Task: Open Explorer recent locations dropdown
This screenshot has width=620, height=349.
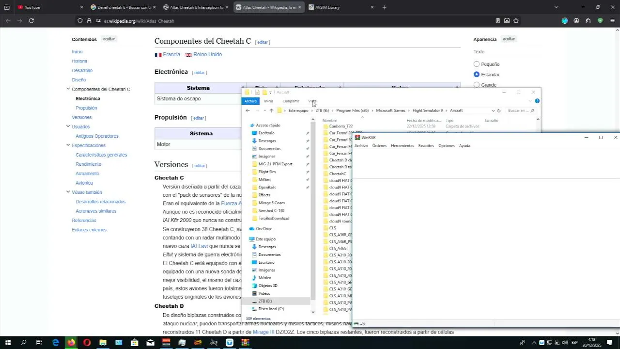Action: [264, 111]
